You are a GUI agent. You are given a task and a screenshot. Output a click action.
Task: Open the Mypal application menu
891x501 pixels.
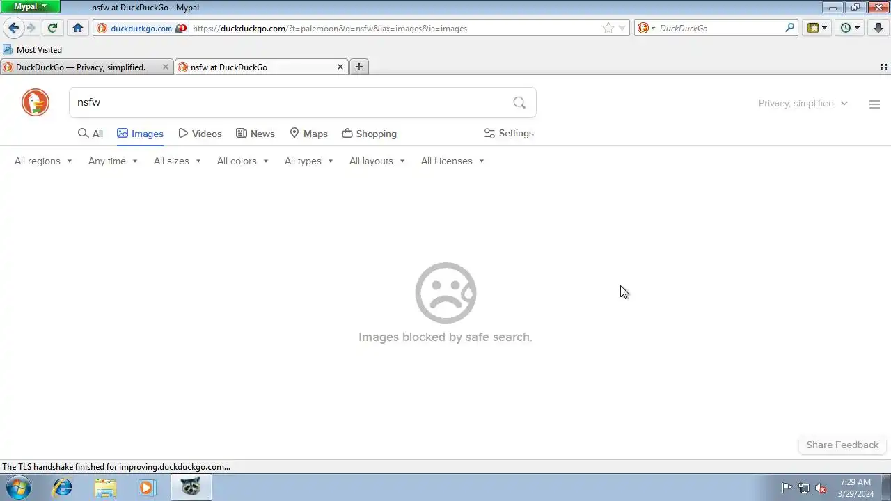pos(31,7)
